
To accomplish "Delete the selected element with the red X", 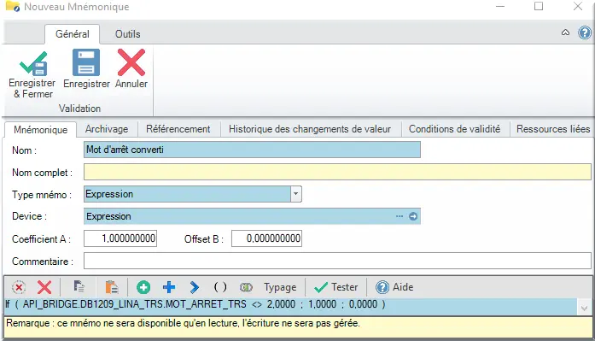I will pyautogui.click(x=44, y=287).
